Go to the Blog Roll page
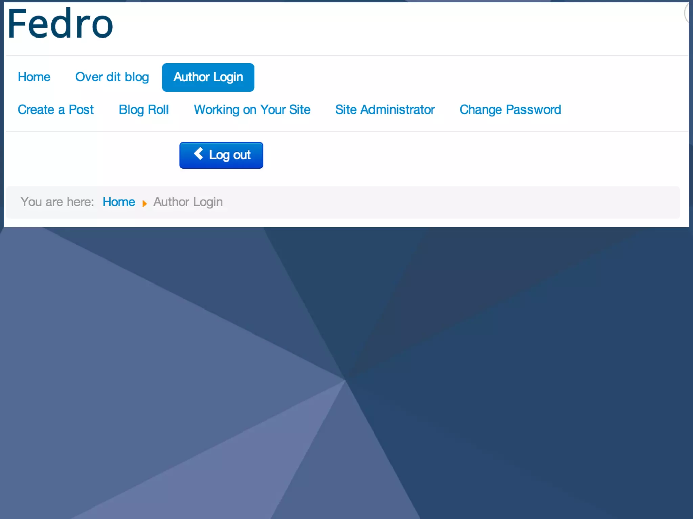Image resolution: width=693 pixels, height=519 pixels. pyautogui.click(x=143, y=110)
